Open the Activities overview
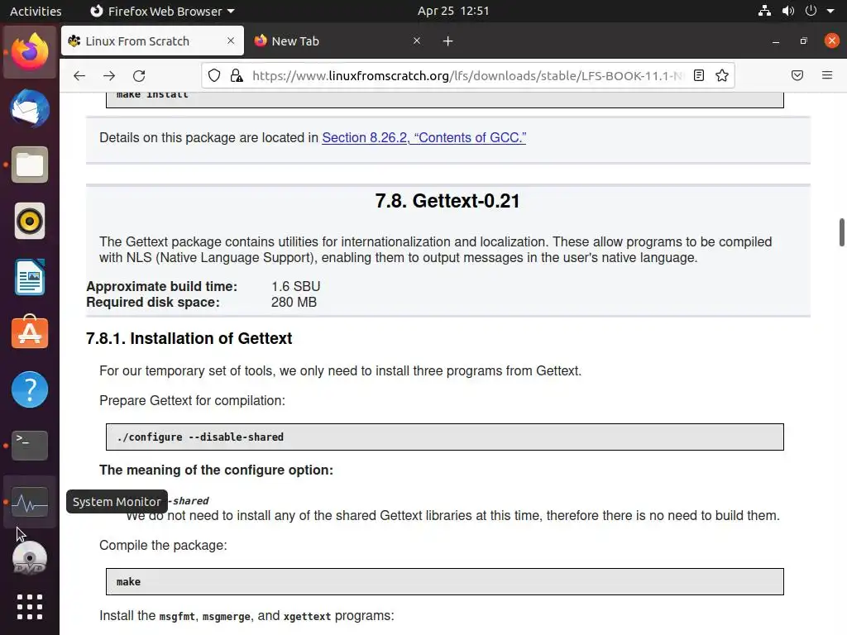Image resolution: width=847 pixels, height=635 pixels. click(x=36, y=12)
